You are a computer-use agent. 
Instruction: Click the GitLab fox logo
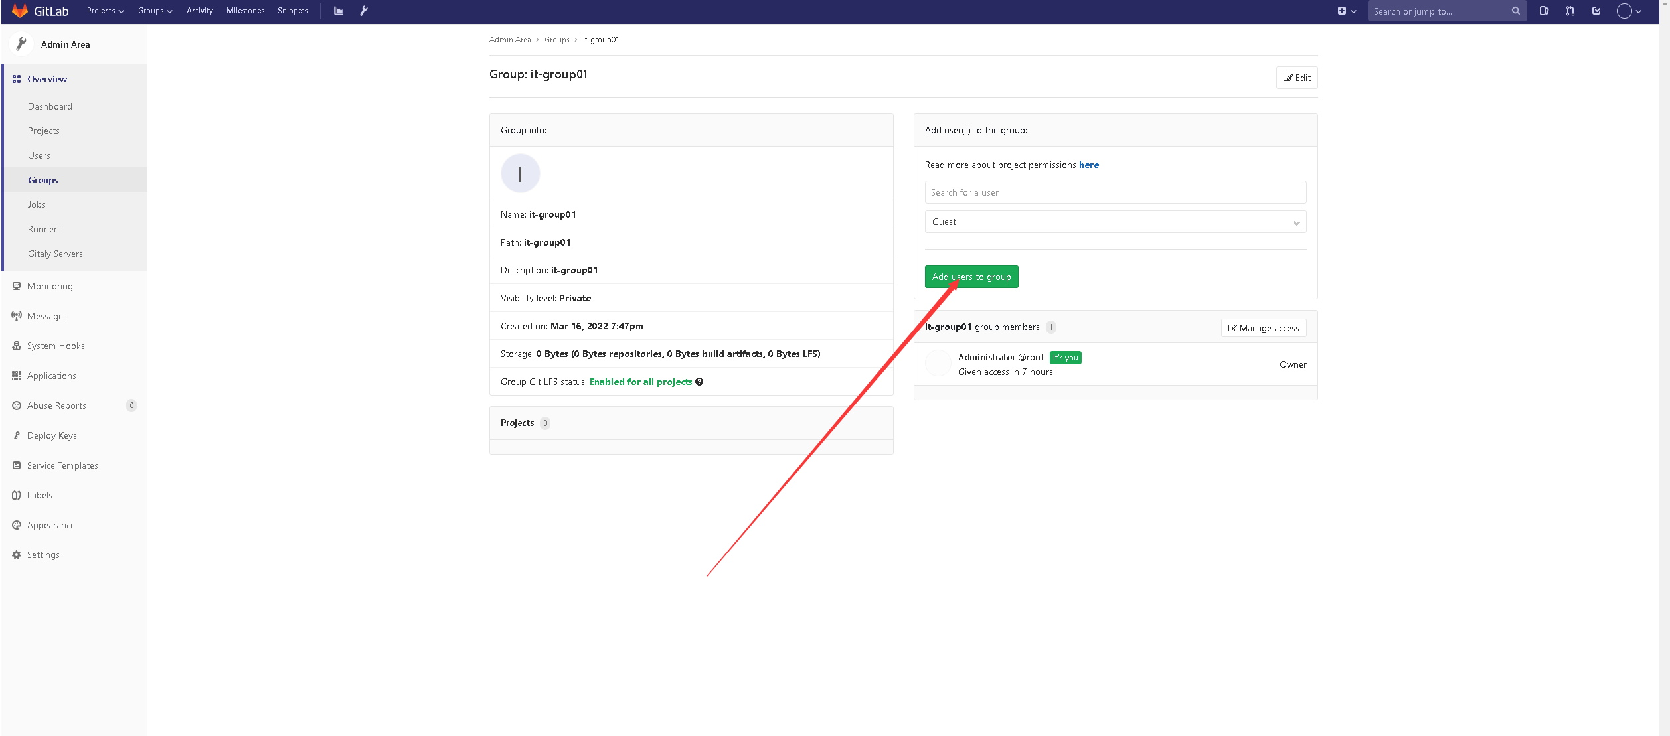pyautogui.click(x=20, y=11)
